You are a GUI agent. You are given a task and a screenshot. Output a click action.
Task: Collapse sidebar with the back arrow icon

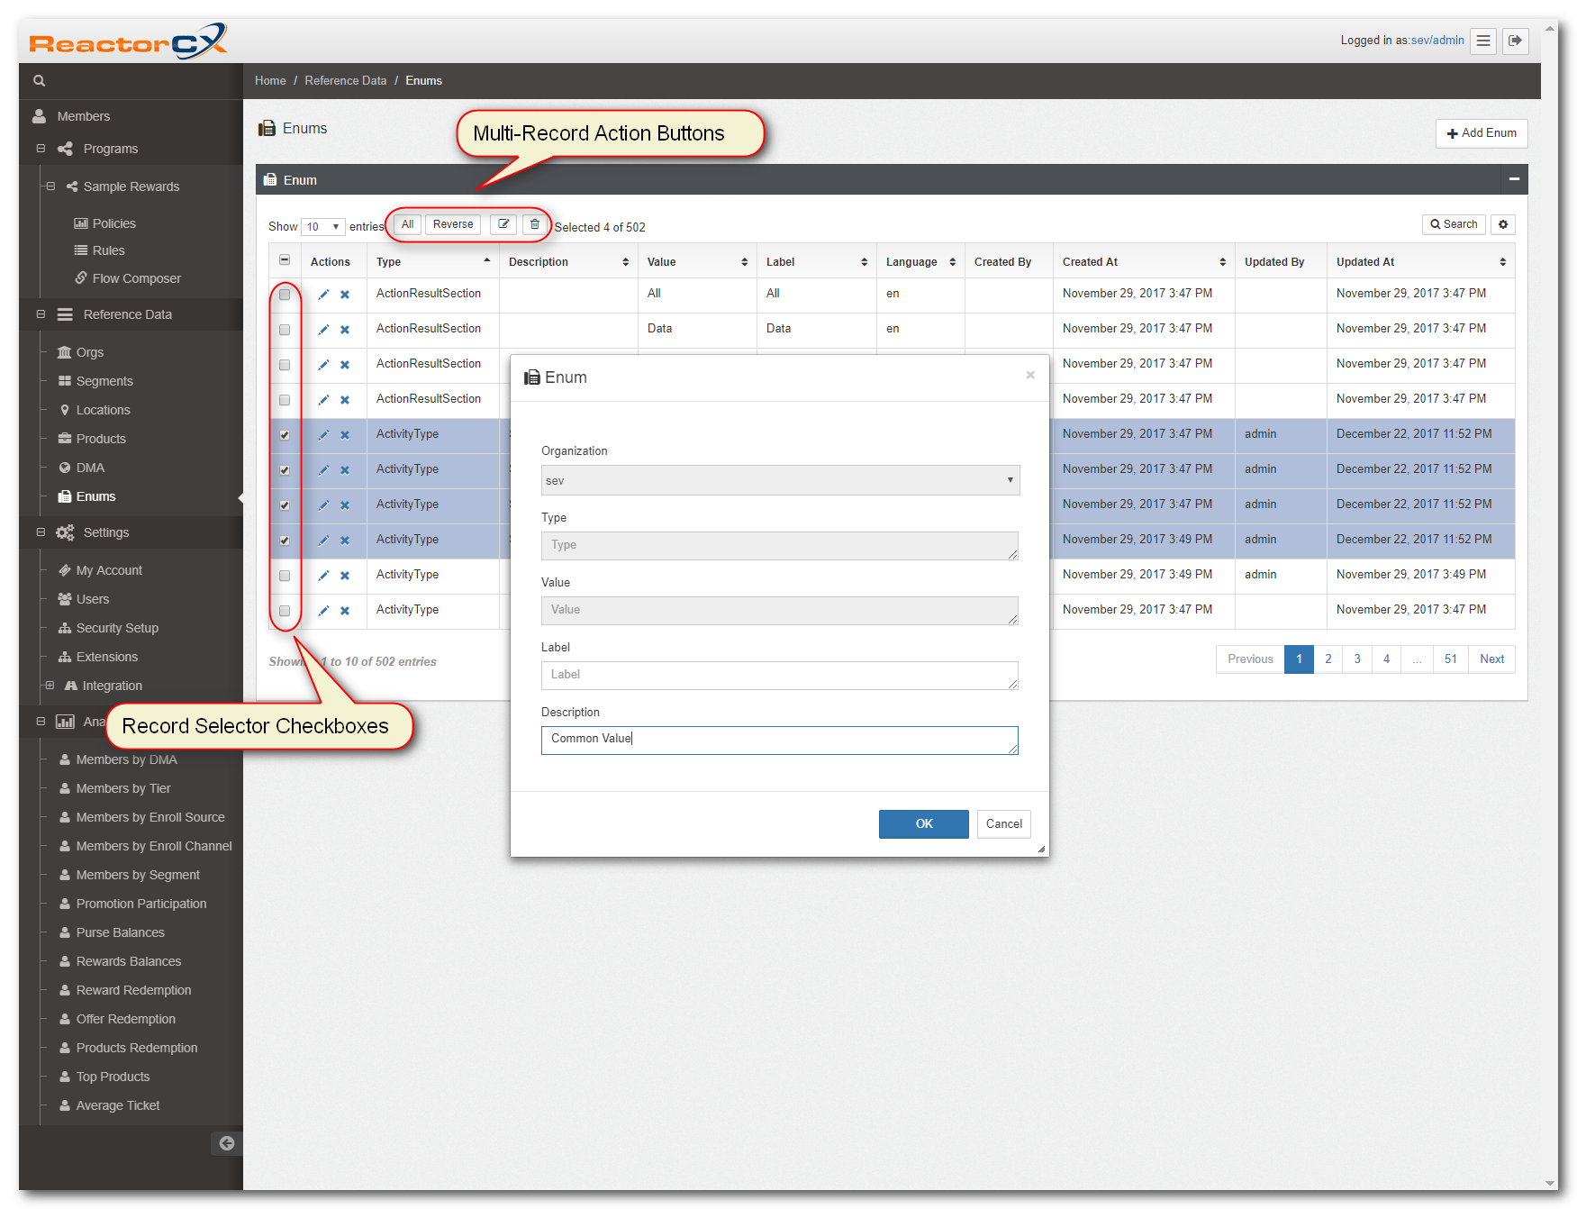pyautogui.click(x=227, y=1143)
